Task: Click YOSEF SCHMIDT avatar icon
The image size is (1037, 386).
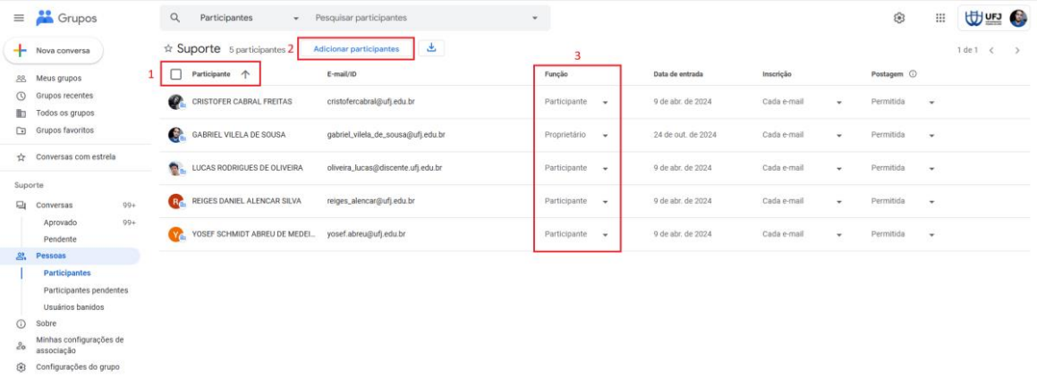Action: (x=176, y=234)
